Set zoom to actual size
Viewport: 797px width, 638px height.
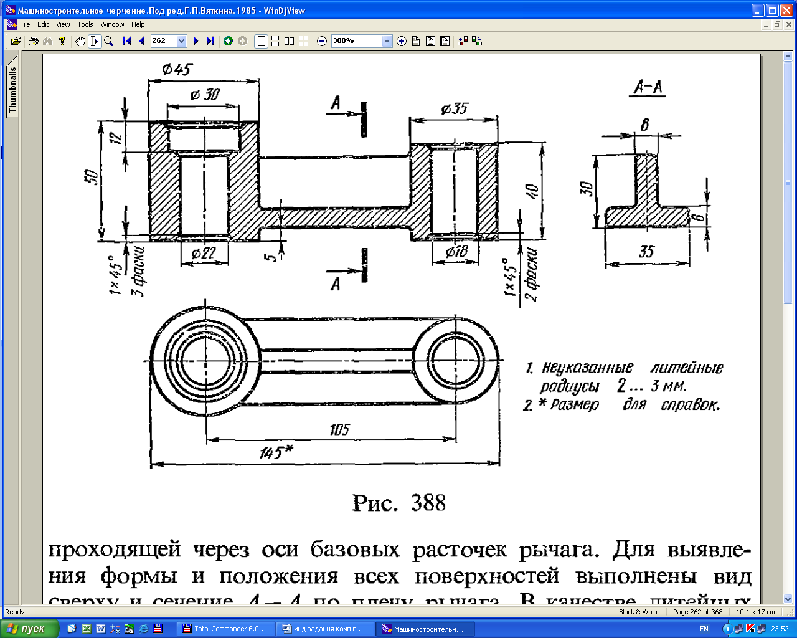coord(416,41)
